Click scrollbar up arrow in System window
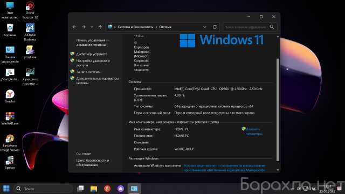The height and width of the screenshot is (194, 345). tap(278, 37)
